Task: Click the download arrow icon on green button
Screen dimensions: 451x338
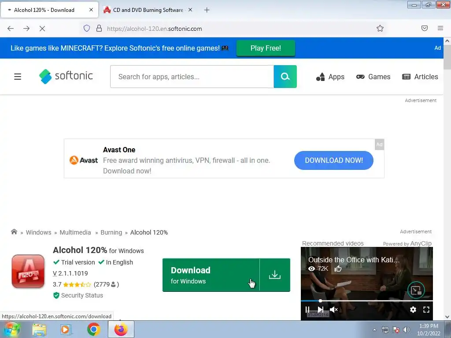Action: click(275, 275)
